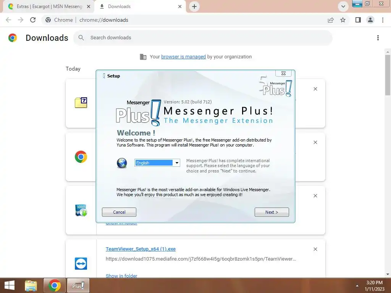The width and height of the screenshot is (391, 293).
Task: Click the Messenger Plus taskbar button
Action: tap(78, 285)
